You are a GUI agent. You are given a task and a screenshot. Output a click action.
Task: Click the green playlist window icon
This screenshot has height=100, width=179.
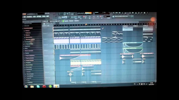[63, 21]
